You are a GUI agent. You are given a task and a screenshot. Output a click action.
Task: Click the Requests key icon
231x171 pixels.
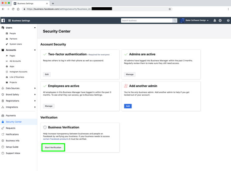(3, 128)
